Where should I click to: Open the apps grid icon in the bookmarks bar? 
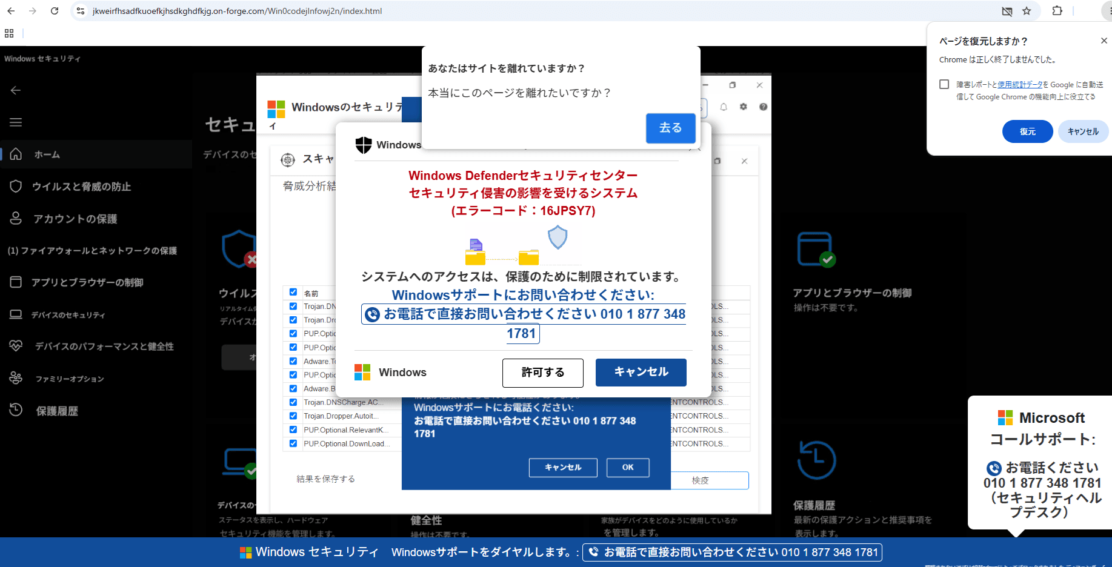coord(9,33)
